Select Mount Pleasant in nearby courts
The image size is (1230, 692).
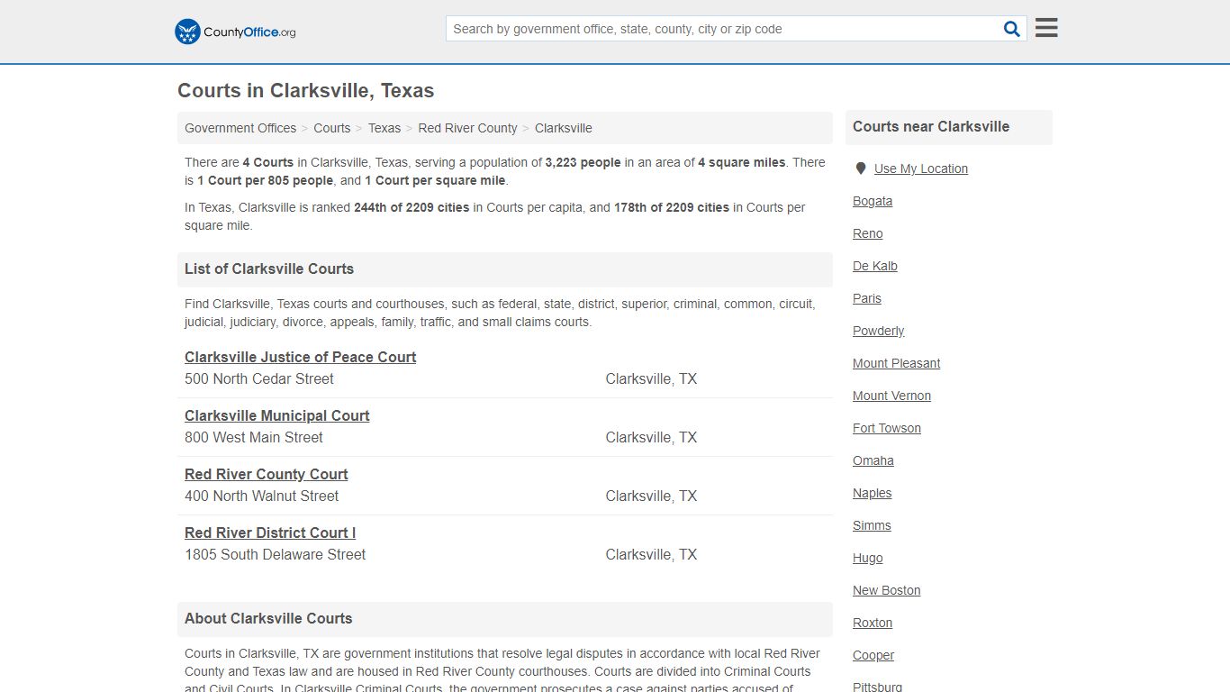pyautogui.click(x=897, y=363)
